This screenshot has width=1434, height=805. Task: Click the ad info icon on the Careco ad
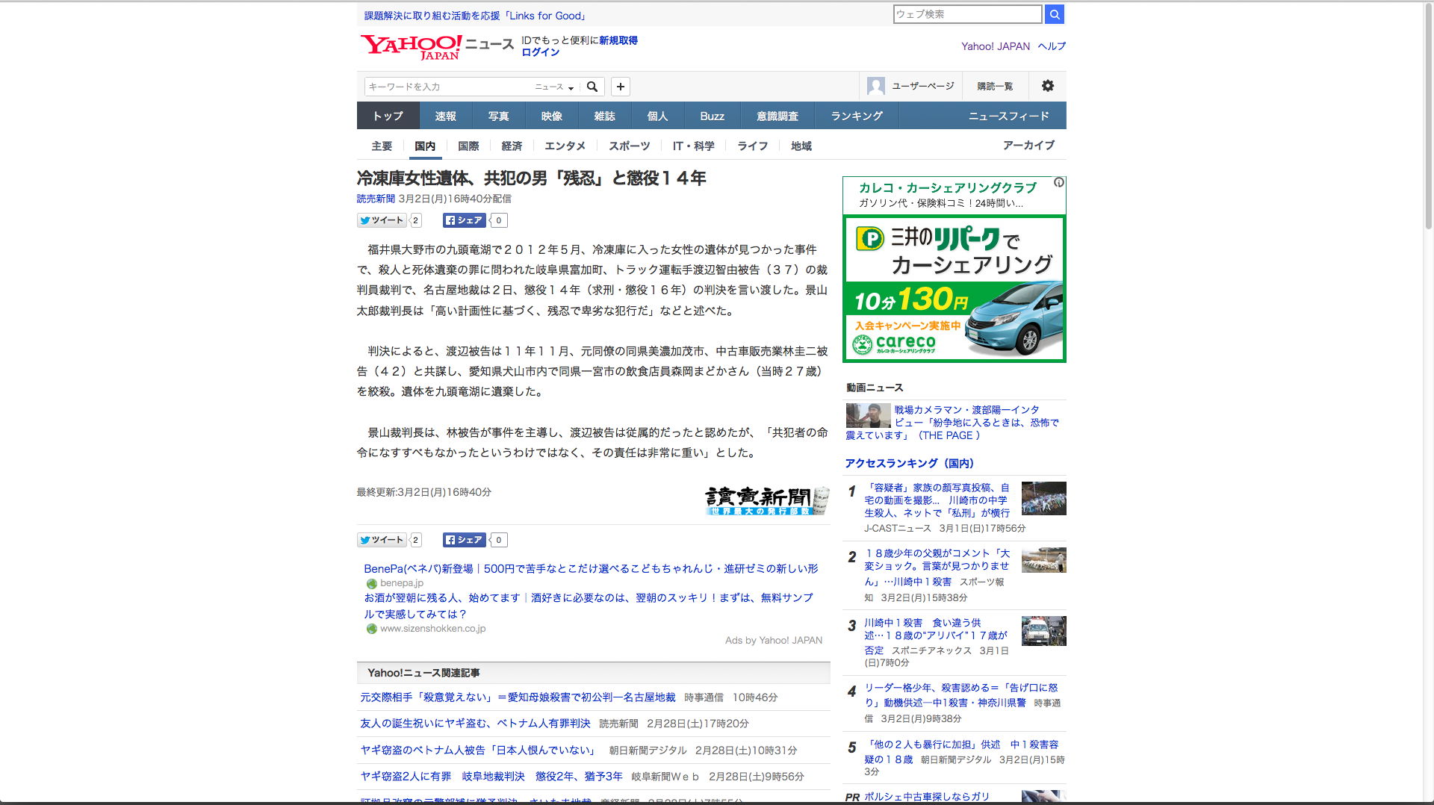coord(1058,183)
